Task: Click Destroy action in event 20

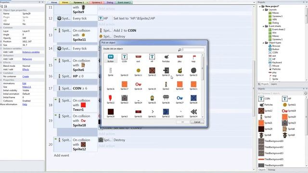Action: click(119, 140)
